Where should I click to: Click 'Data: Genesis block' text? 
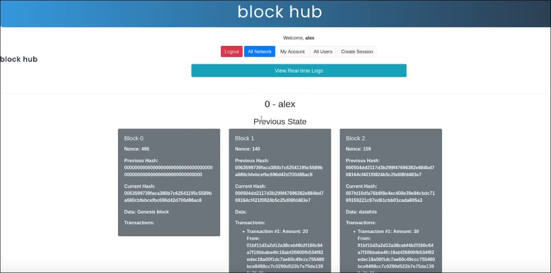click(147, 212)
